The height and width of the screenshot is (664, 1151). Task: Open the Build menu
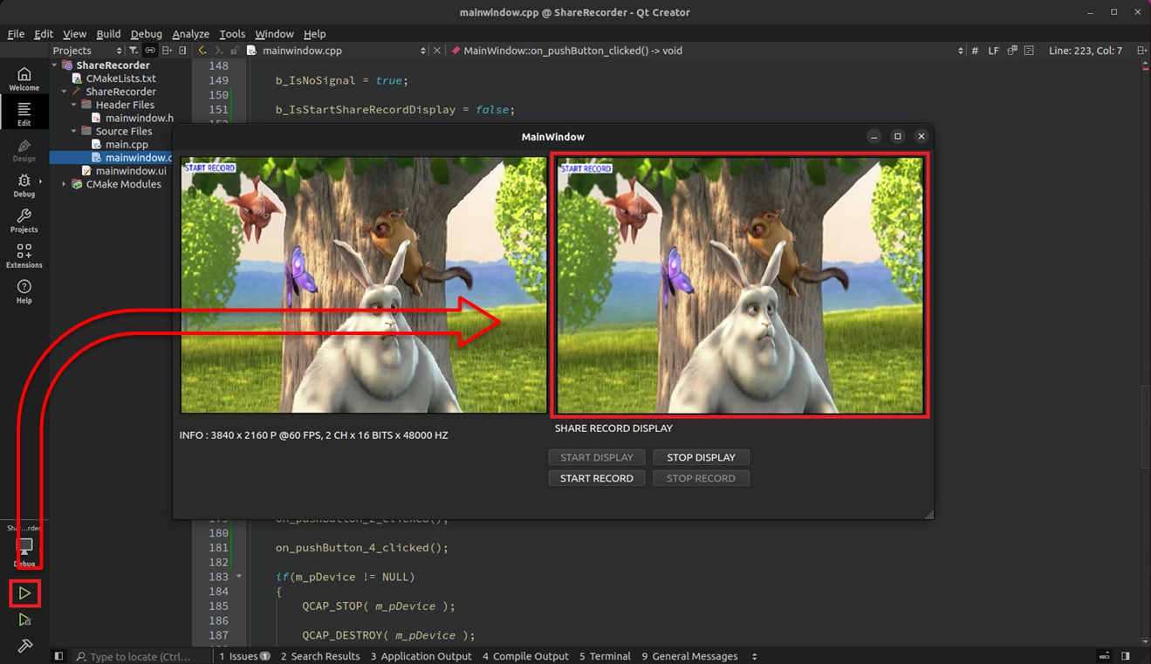108,33
